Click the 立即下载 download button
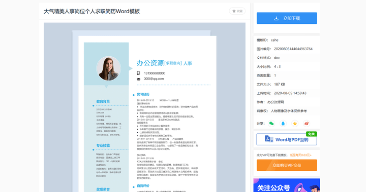 (287, 18)
